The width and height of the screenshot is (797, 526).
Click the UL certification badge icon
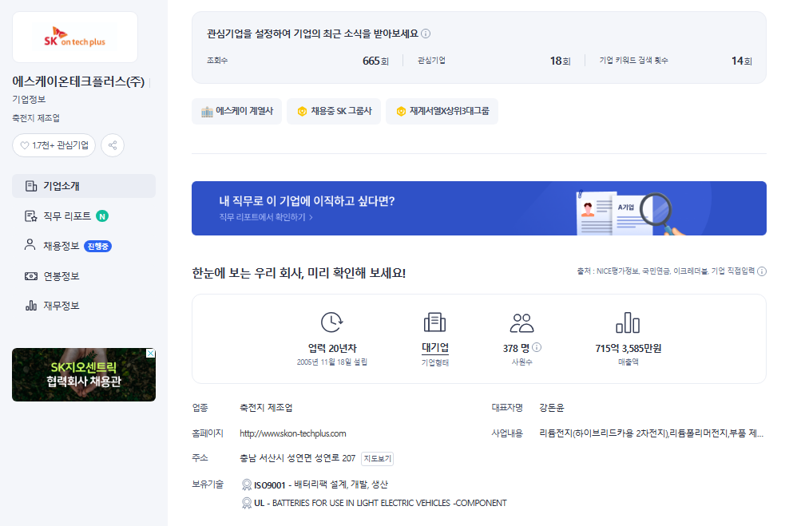[x=247, y=503]
